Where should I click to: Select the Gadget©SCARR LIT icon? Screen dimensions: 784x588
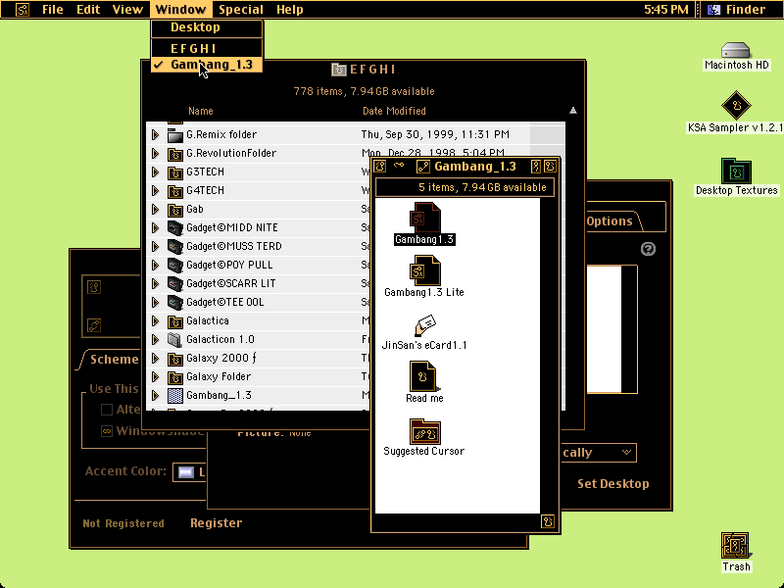(x=175, y=284)
